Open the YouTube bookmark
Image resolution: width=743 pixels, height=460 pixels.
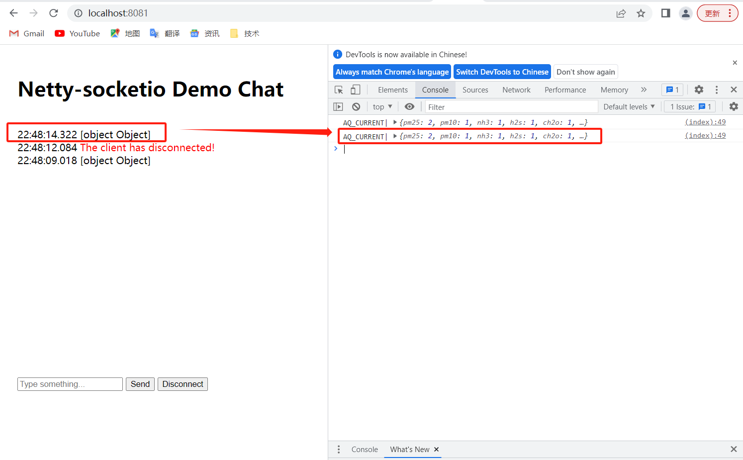click(x=78, y=33)
